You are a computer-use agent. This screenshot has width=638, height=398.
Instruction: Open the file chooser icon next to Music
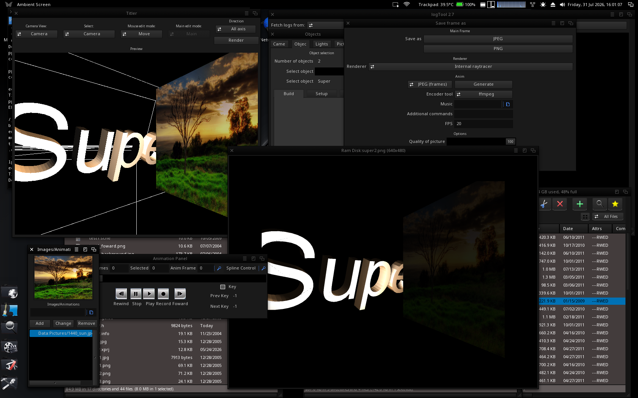pyautogui.click(x=508, y=104)
